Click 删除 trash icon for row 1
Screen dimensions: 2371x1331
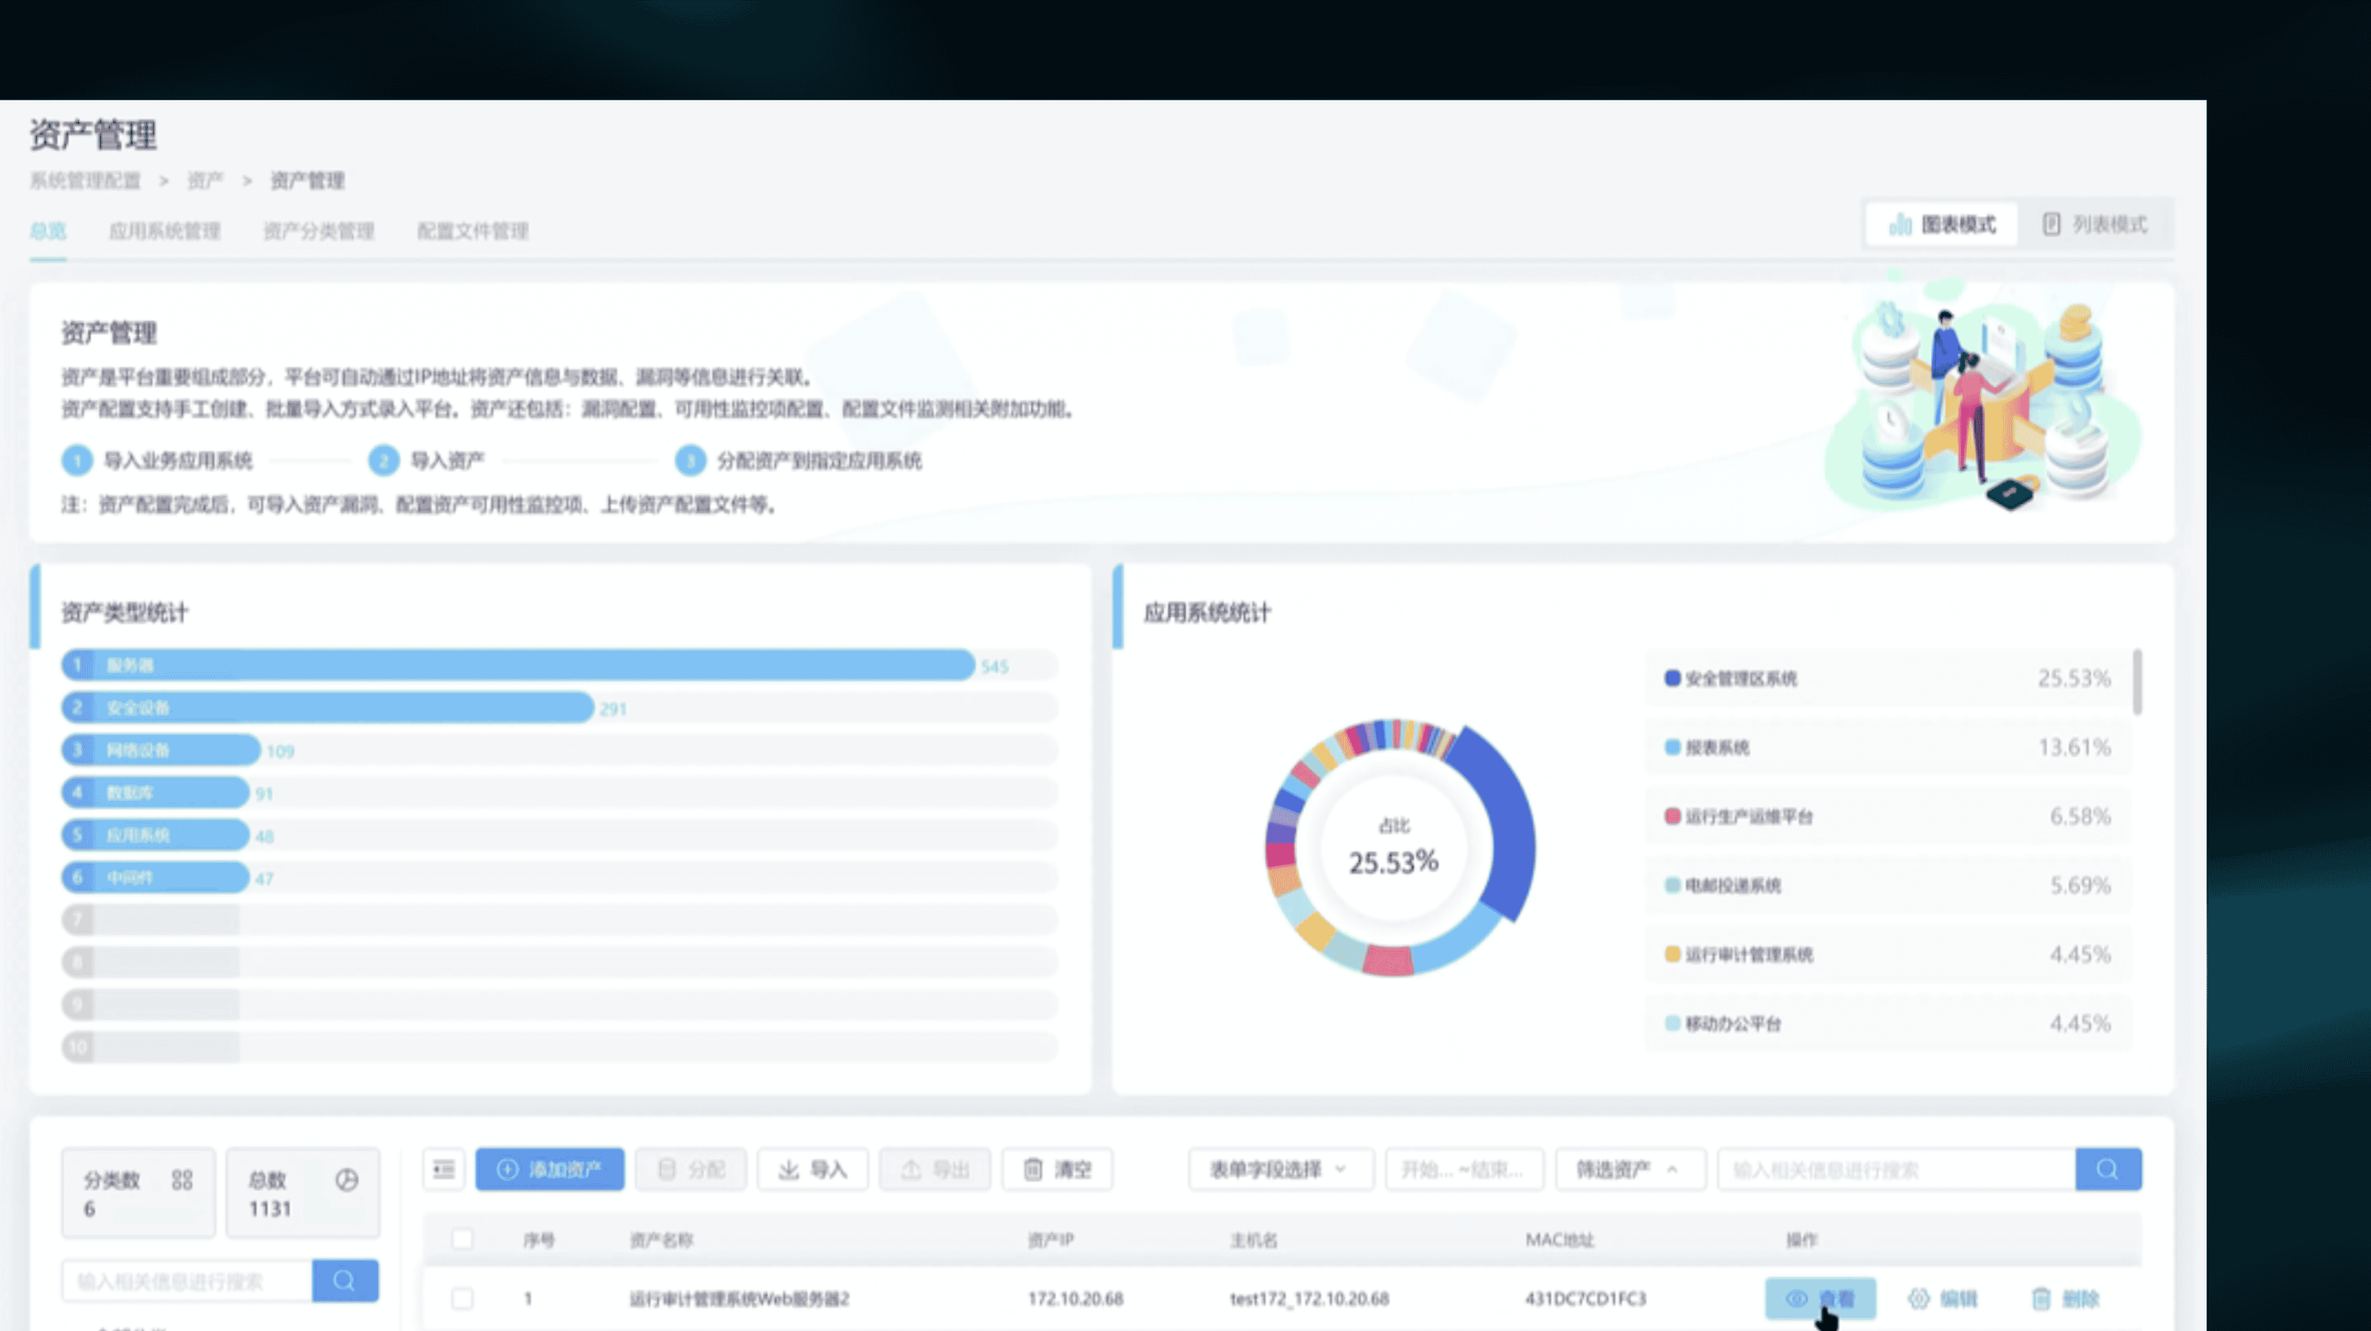click(x=2040, y=1298)
